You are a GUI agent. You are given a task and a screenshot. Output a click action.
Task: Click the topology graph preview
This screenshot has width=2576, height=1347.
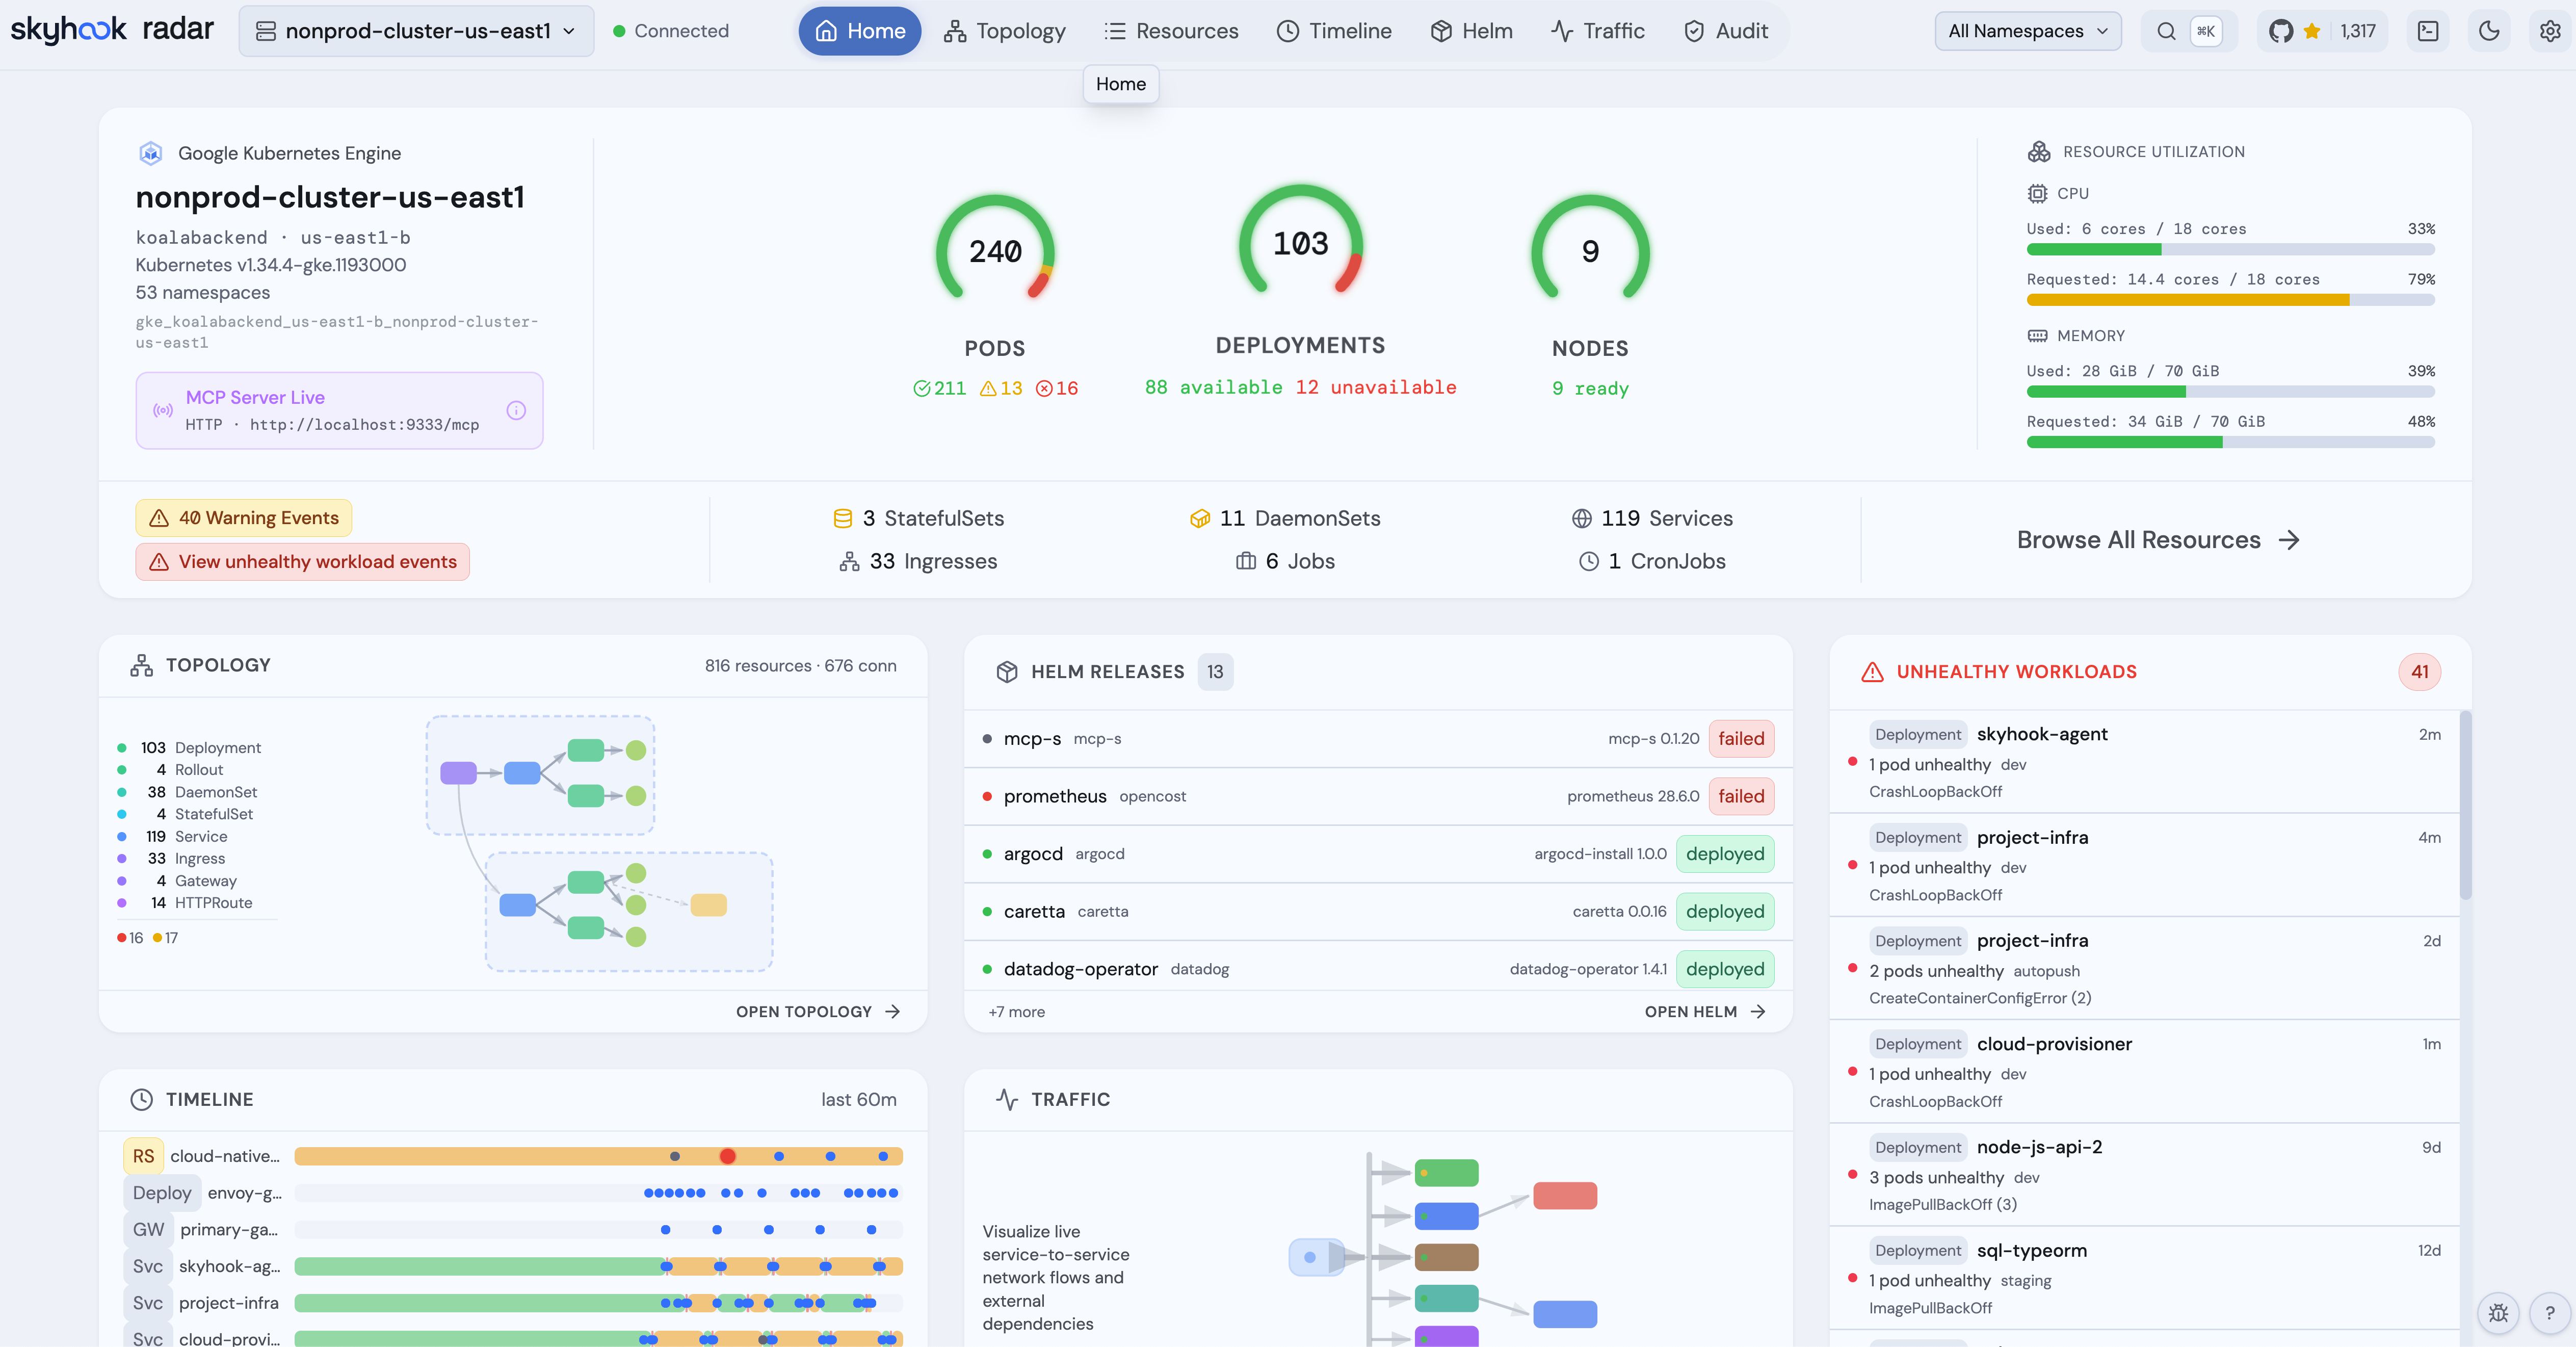point(600,843)
